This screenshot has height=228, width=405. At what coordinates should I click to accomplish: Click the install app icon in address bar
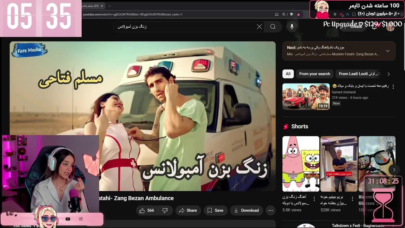click(277, 14)
